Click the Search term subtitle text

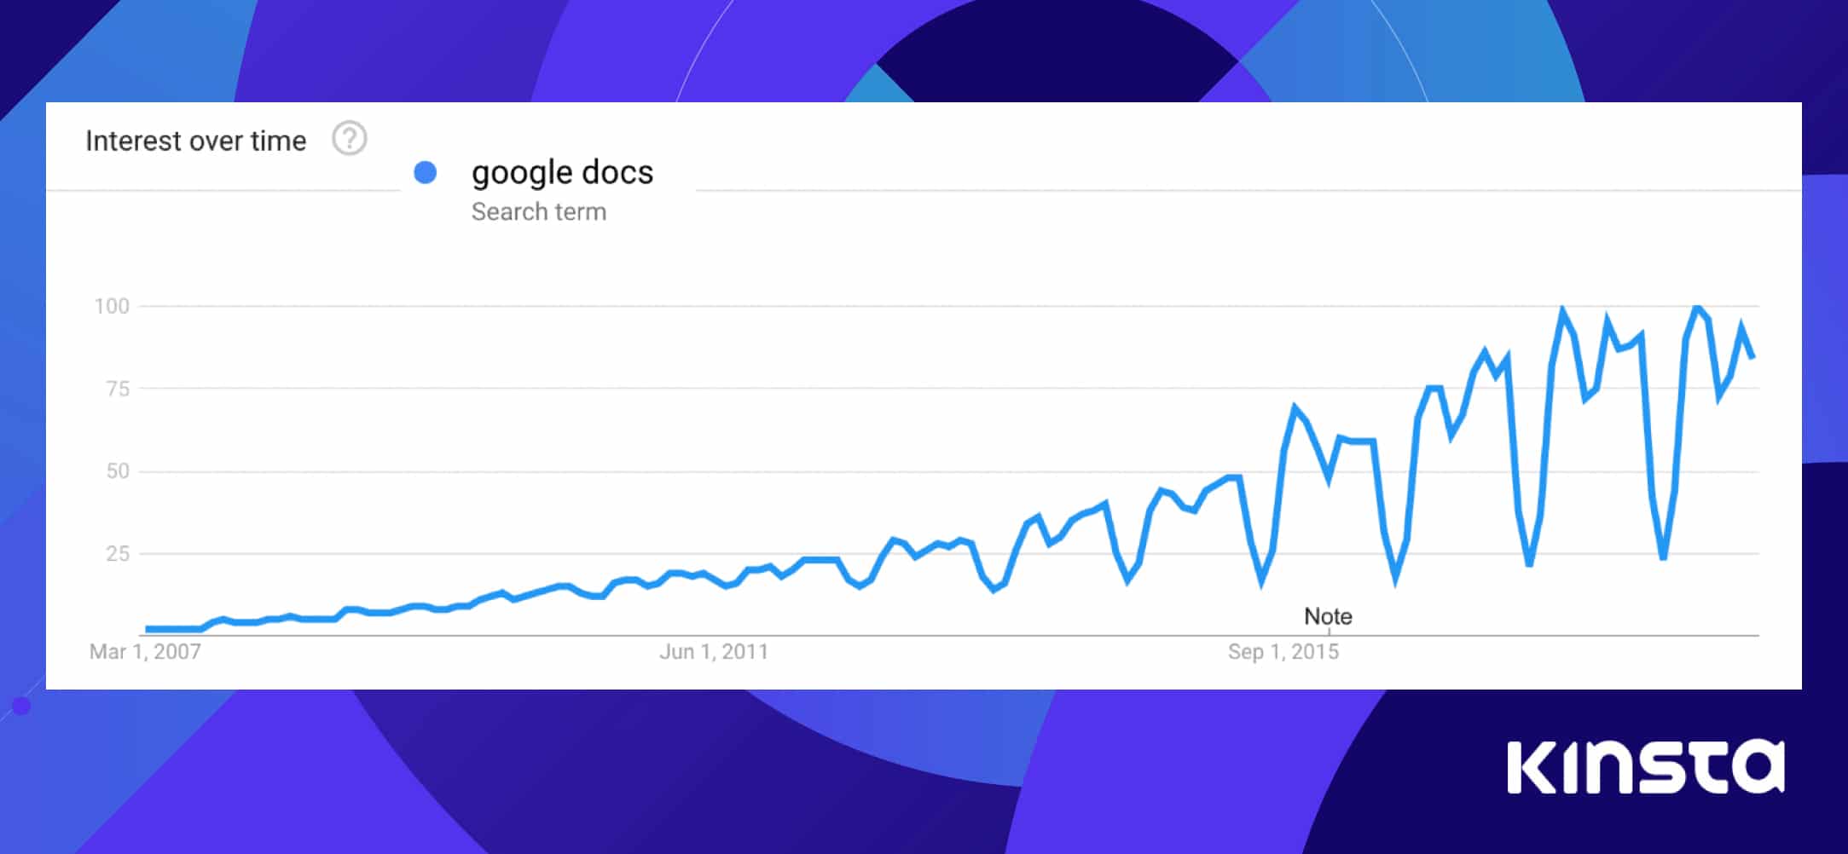(x=539, y=211)
